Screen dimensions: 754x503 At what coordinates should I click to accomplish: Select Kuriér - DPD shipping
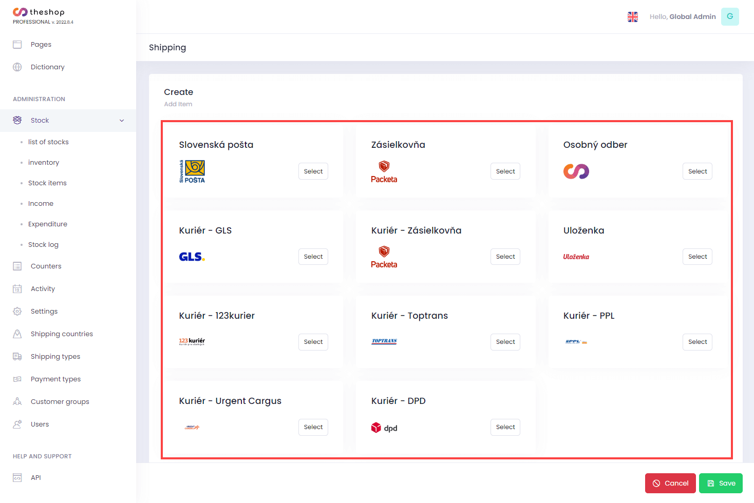(505, 427)
